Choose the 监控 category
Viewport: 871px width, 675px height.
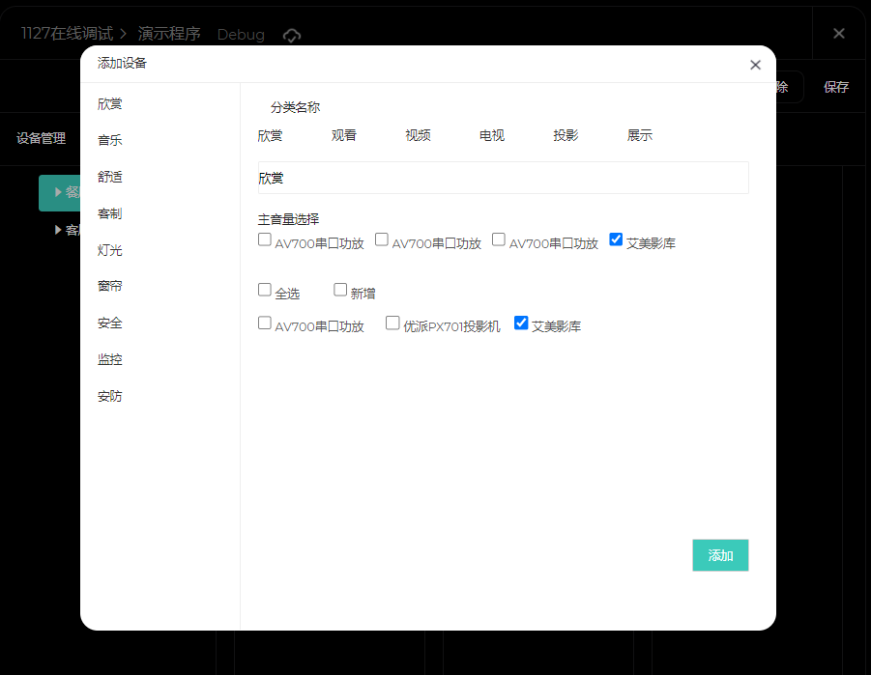[x=110, y=360]
